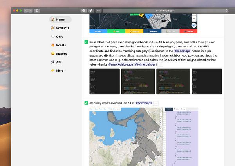Click the party popper icon beside Products
This screenshot has width=235, height=166.
[x=53, y=28]
